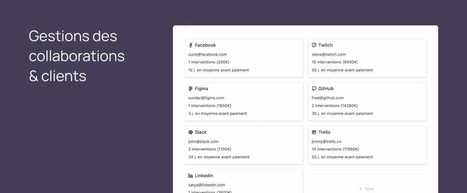The height and width of the screenshot is (193, 467).
Task: Click the GitHub logo icon
Action: 314,89
